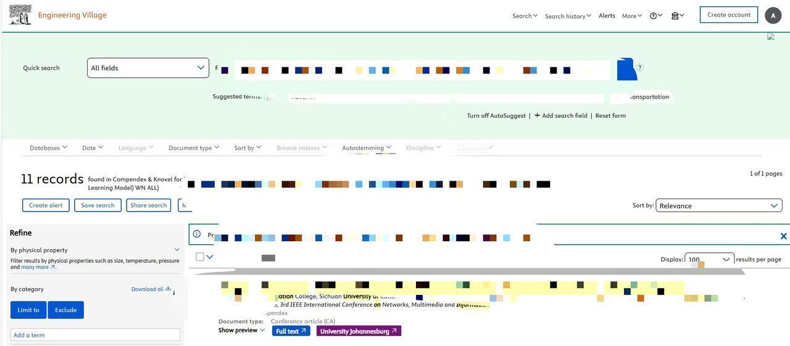Open the Engineering Village home logo

click(x=57, y=15)
